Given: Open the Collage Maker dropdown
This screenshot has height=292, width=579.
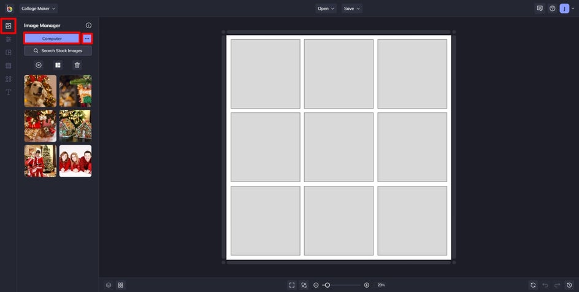Looking at the screenshot, I should click(39, 9).
